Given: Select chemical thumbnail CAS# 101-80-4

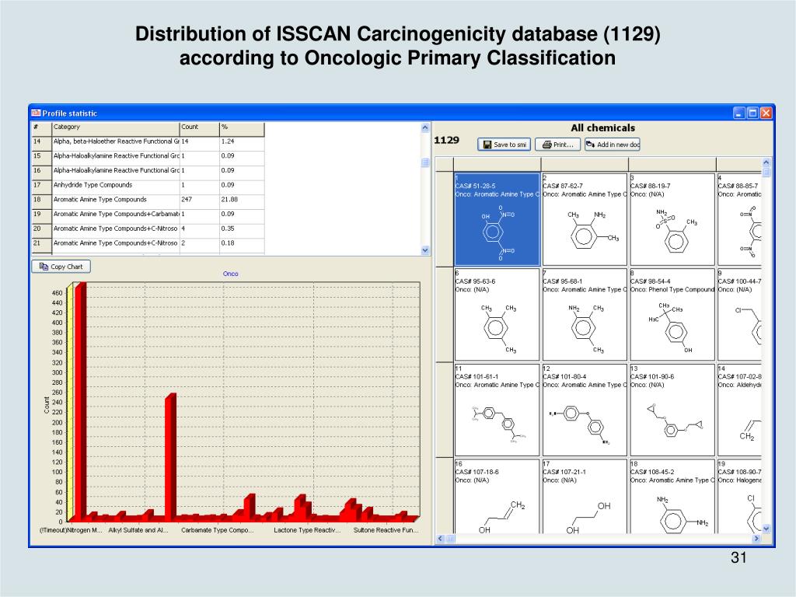Looking at the screenshot, I should click(x=585, y=410).
